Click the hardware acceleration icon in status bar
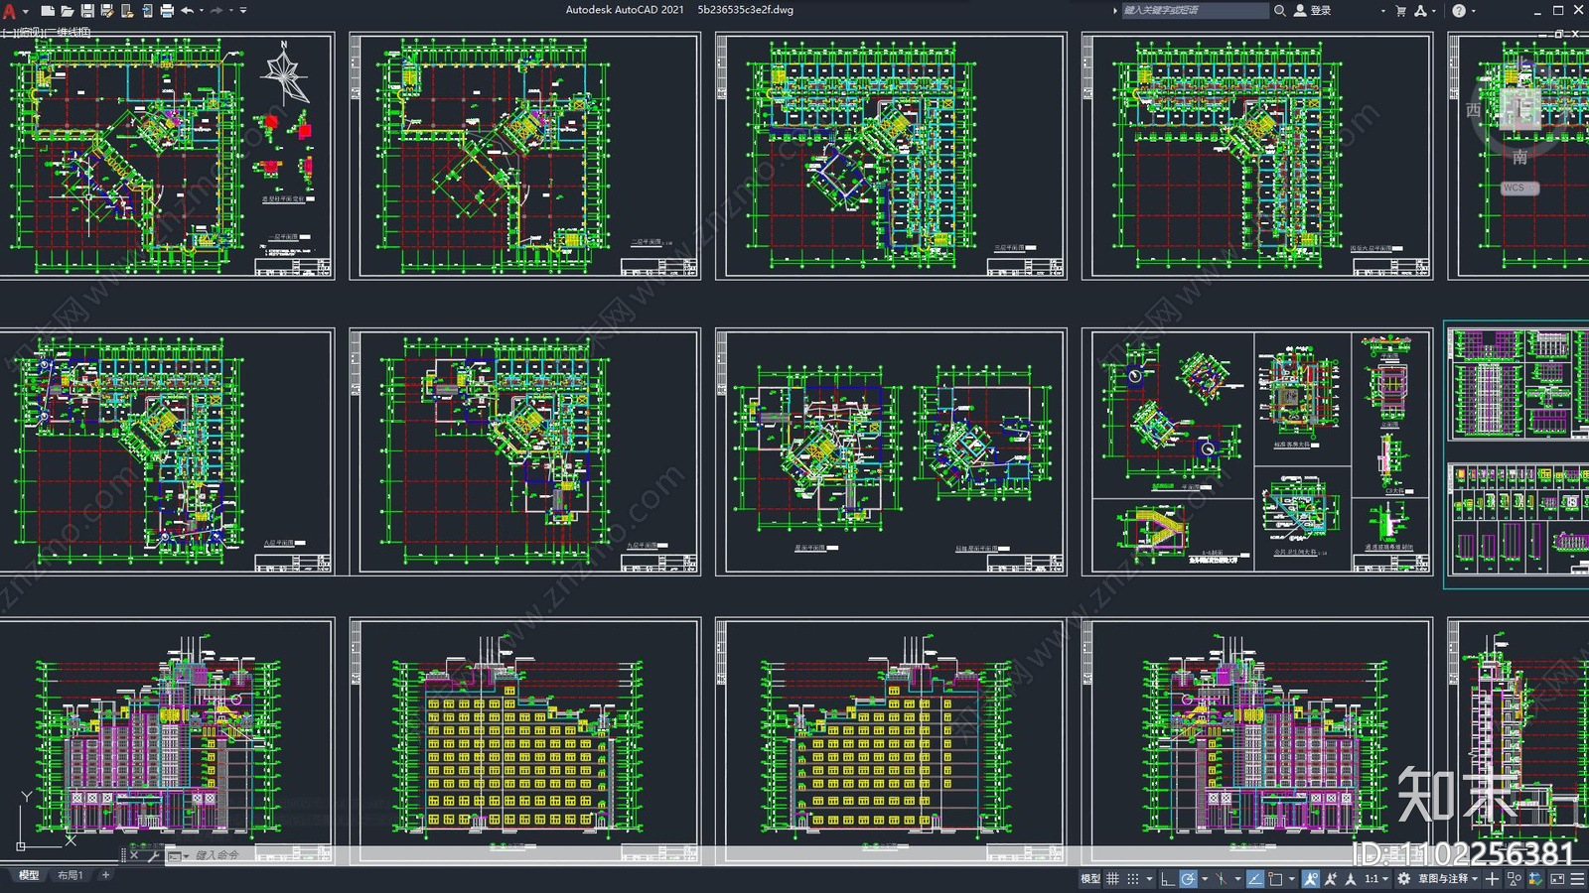The width and height of the screenshot is (1589, 893). coord(1535,879)
